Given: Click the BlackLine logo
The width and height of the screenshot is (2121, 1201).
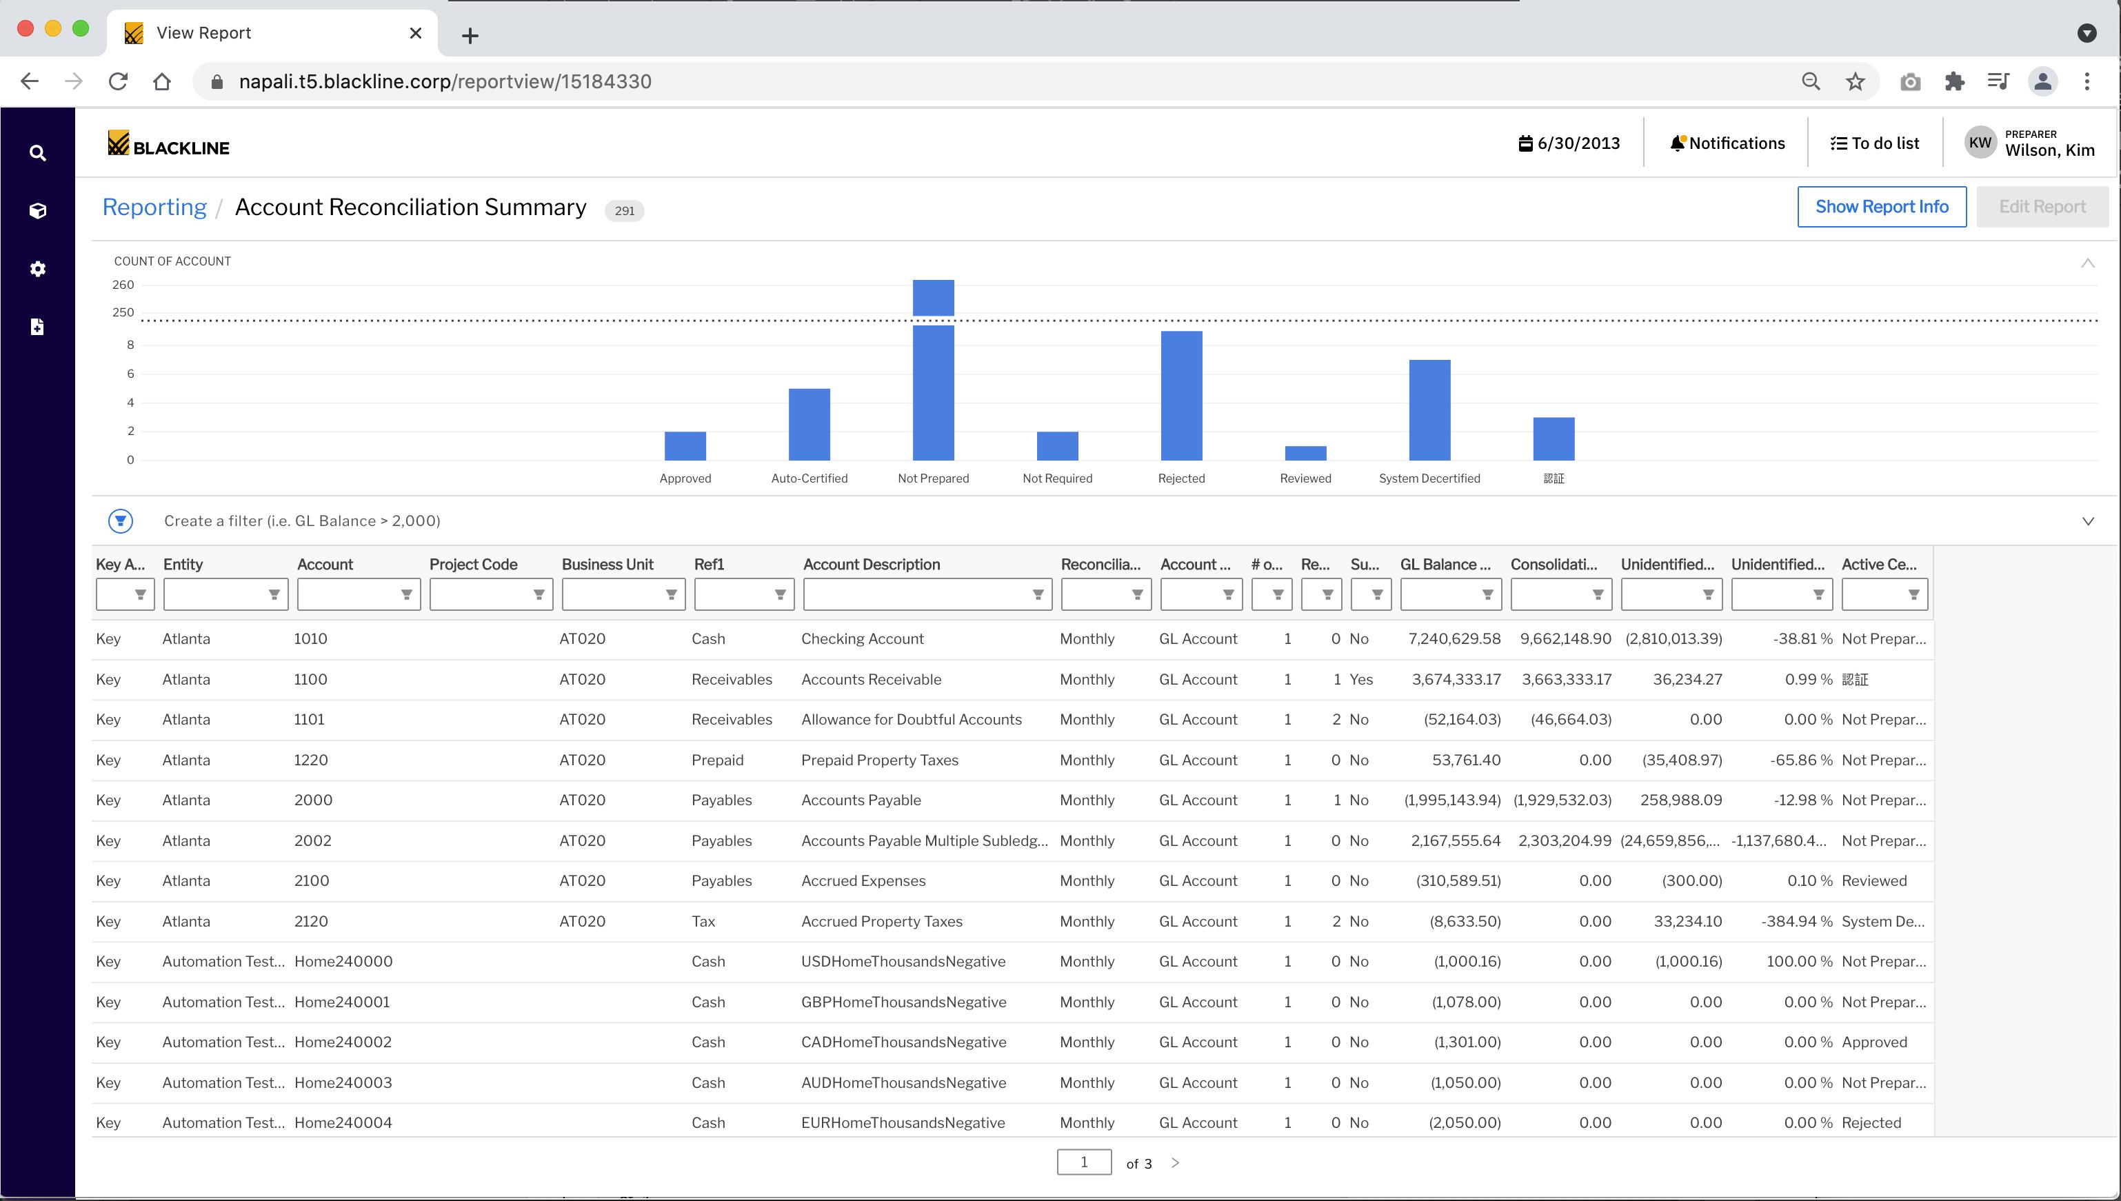Looking at the screenshot, I should click(168, 145).
